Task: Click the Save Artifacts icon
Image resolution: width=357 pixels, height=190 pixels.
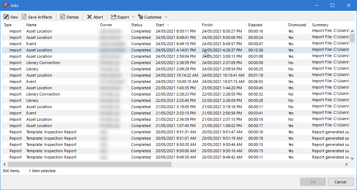Action: coord(24,17)
